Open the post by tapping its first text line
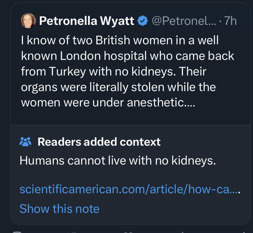The height and width of the screenshot is (233, 253). click(120, 41)
